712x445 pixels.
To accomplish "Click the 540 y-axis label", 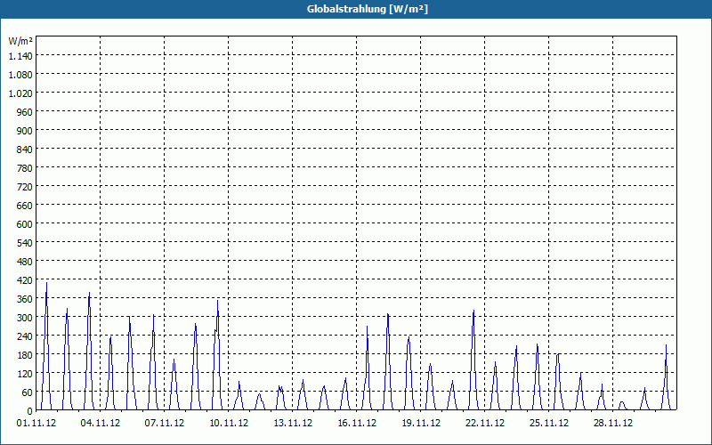I will click(x=25, y=243).
